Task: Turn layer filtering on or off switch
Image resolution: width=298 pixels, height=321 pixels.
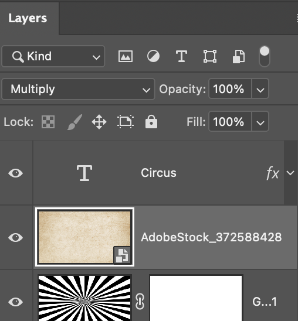Action: coord(265,56)
